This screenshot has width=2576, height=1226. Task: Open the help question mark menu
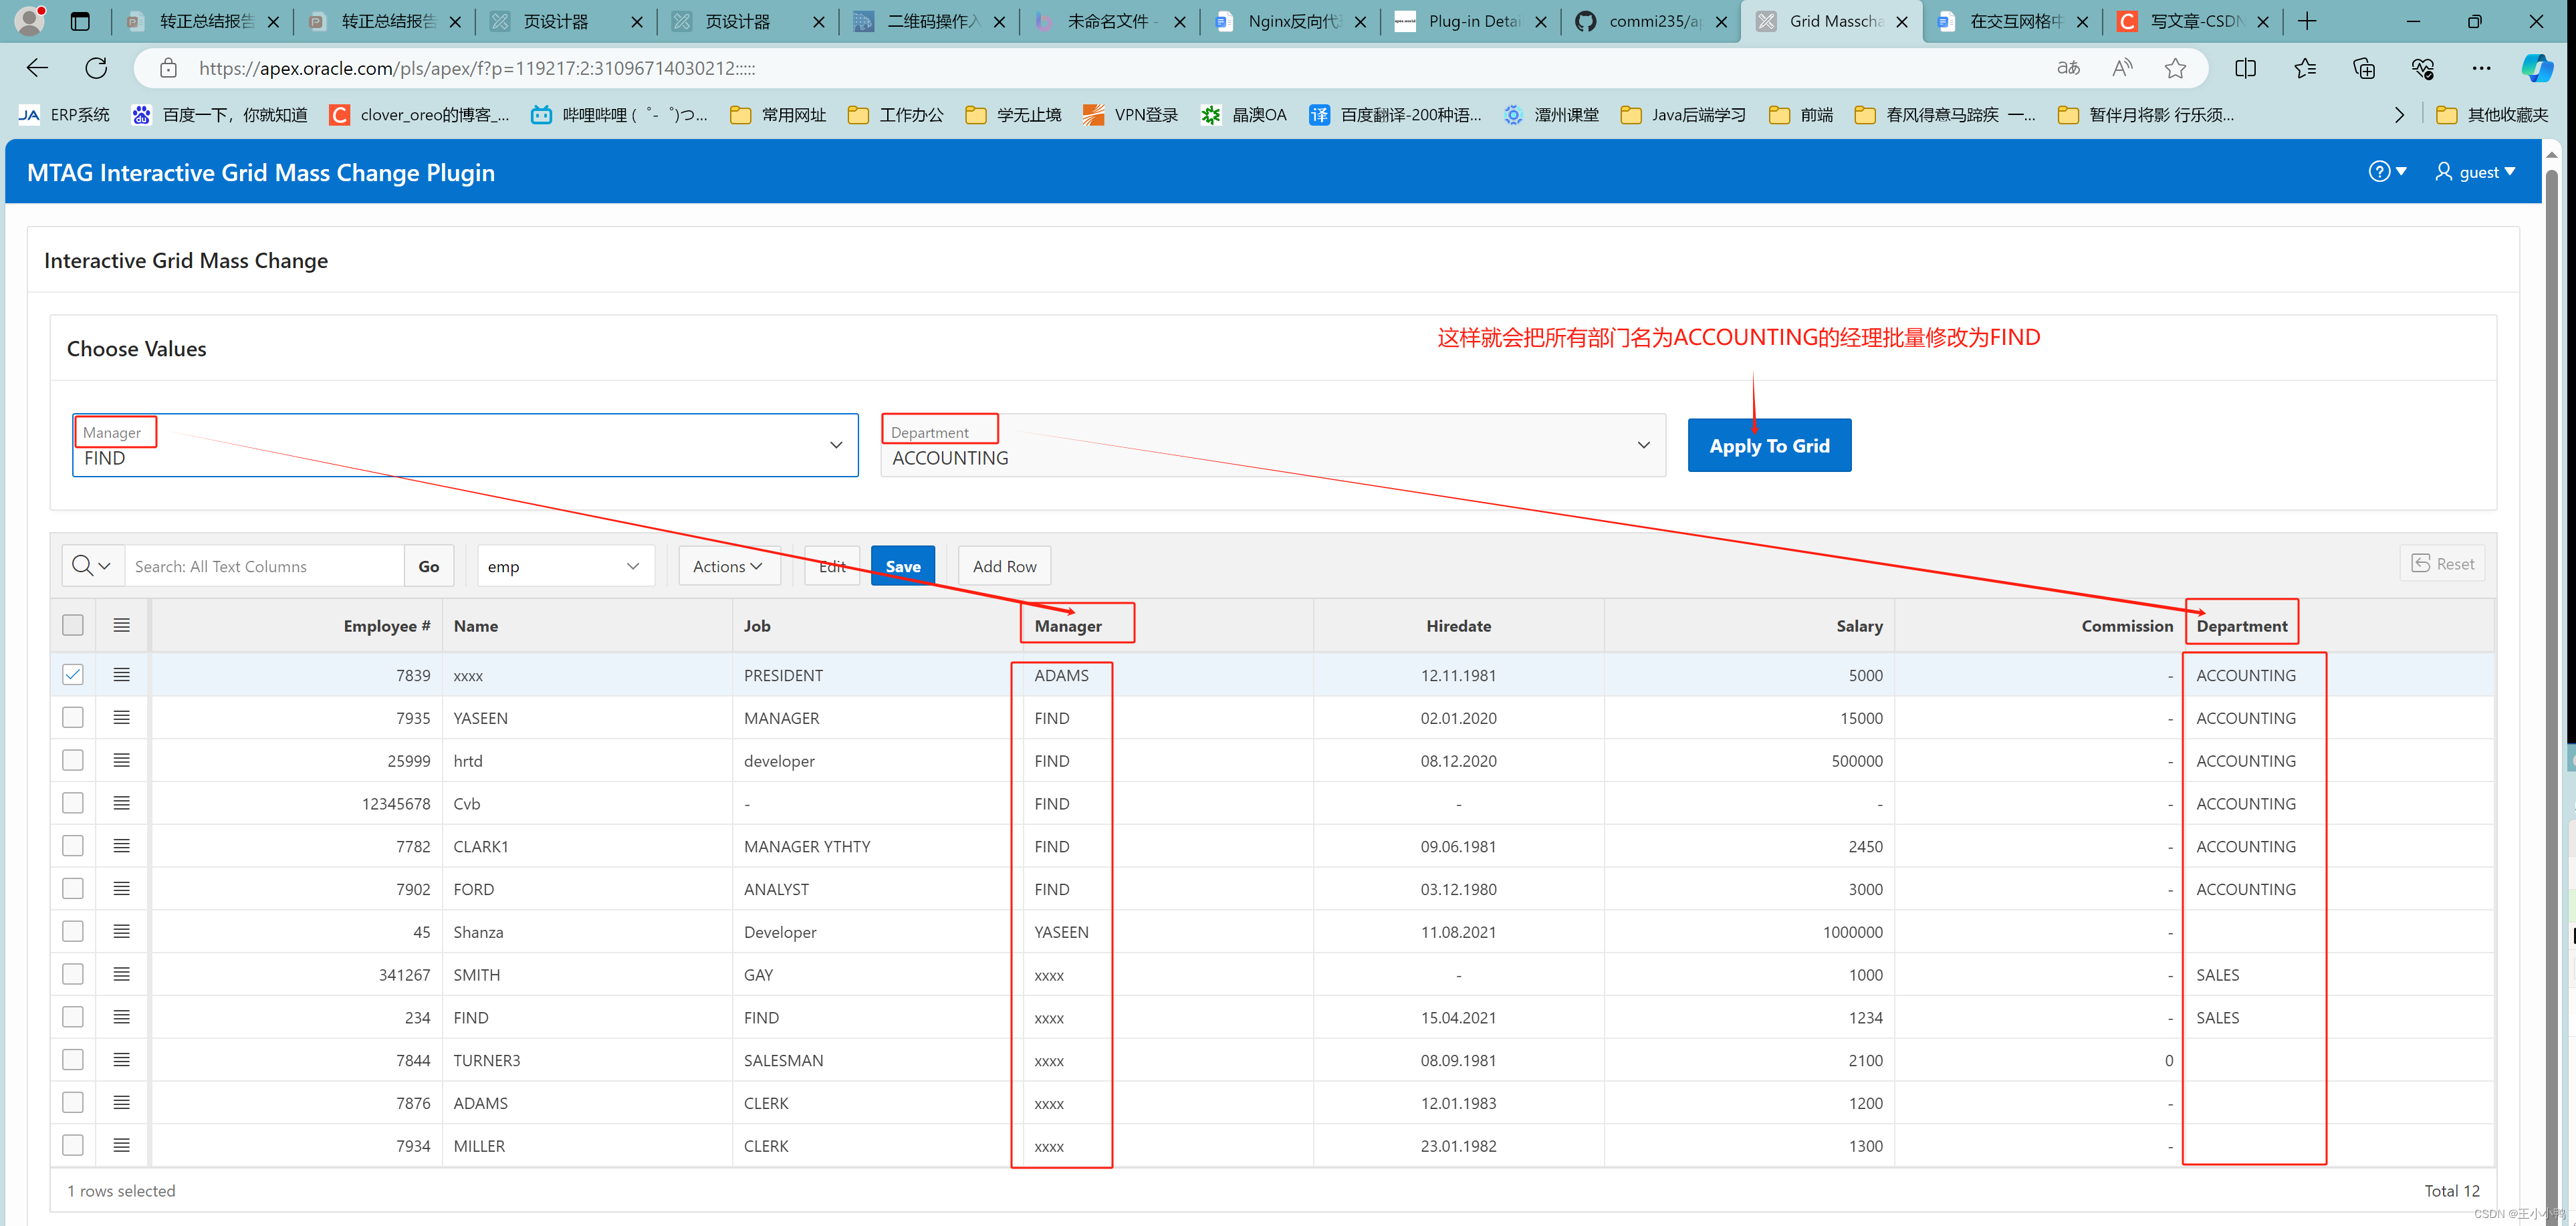pos(2386,172)
